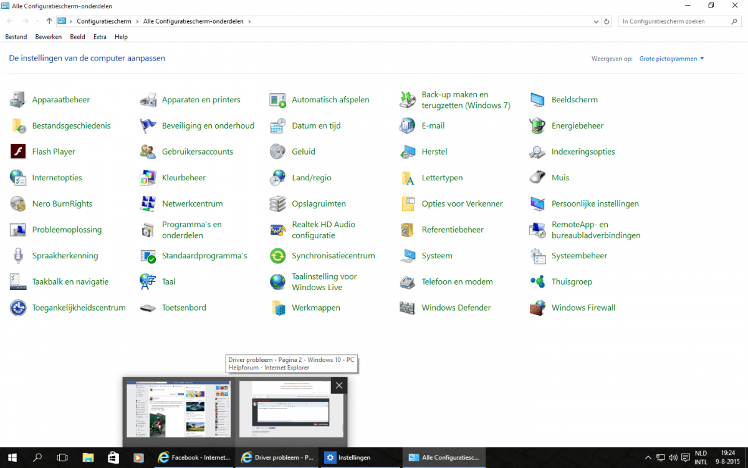Select the Geluid speaker icon
Viewport: 748px width, 468px height.
(277, 152)
